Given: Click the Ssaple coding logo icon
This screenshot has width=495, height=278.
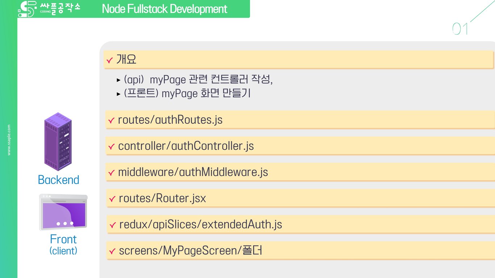Looking at the screenshot, I should coord(28,9).
